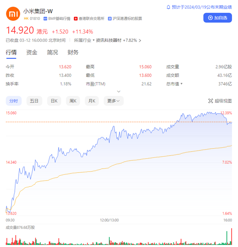Click the 14.340 chart axis label
This screenshot has height=247, width=238.
[11, 162]
